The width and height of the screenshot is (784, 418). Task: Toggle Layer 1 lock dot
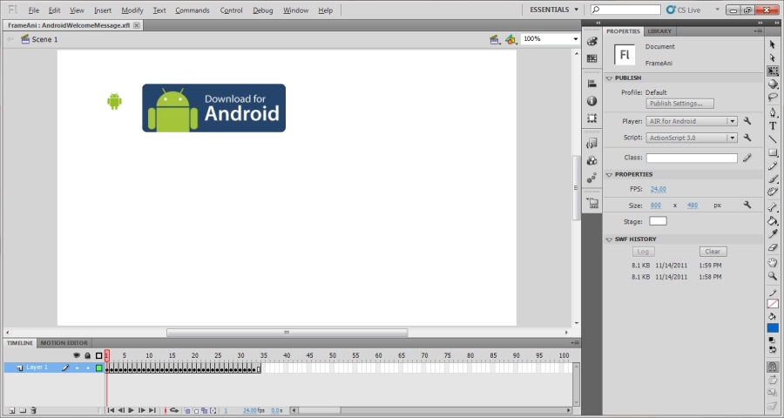[88, 368]
